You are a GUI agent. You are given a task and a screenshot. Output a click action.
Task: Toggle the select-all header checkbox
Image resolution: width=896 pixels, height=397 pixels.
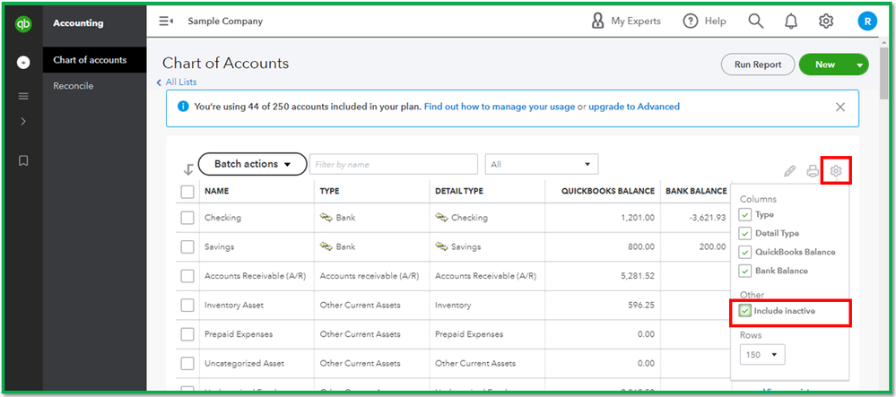[x=187, y=192]
